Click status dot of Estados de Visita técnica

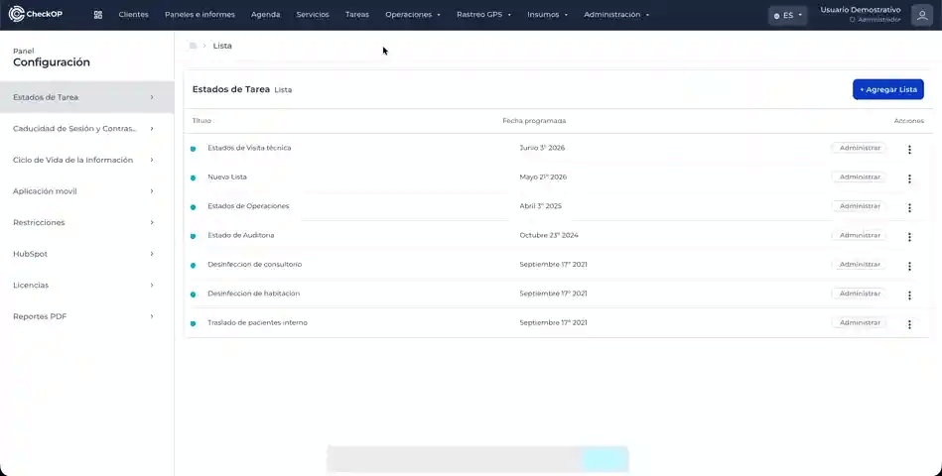tap(193, 149)
